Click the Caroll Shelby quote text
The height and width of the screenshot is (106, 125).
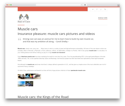click(58, 40)
